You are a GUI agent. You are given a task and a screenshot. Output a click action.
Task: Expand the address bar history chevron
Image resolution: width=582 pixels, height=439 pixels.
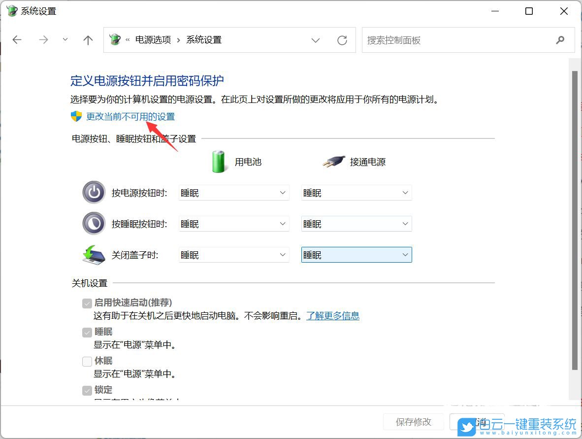tap(316, 40)
